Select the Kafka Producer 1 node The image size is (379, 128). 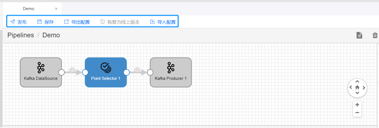coord(171,72)
